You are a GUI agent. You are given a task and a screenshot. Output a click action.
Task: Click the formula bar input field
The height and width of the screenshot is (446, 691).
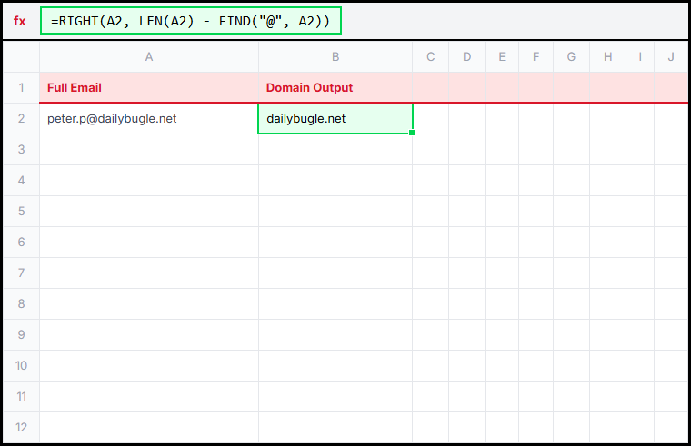point(191,21)
